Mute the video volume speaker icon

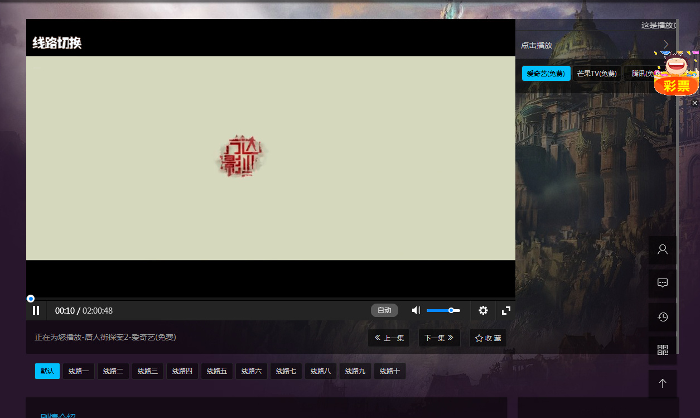(416, 310)
